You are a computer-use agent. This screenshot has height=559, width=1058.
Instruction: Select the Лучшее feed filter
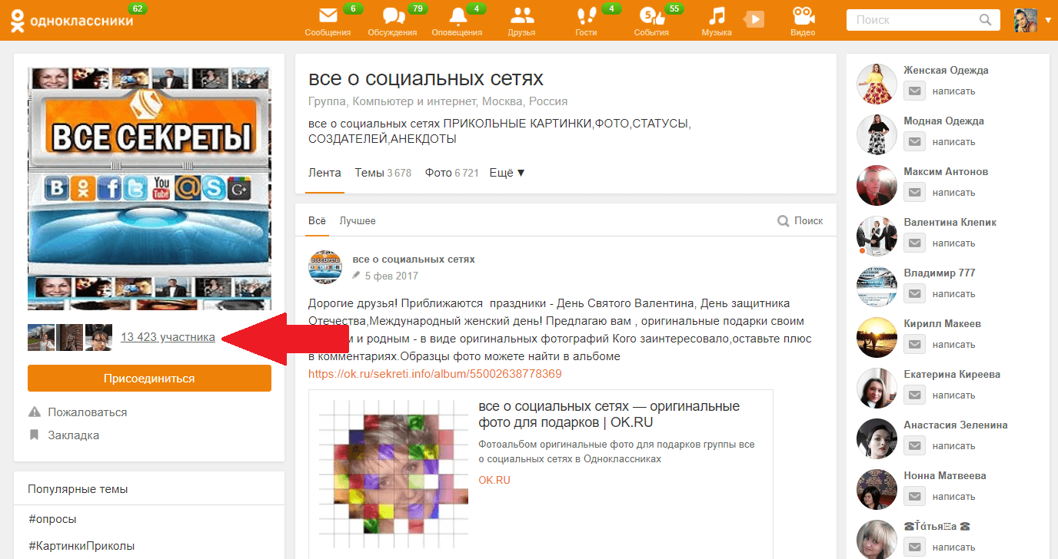point(358,220)
